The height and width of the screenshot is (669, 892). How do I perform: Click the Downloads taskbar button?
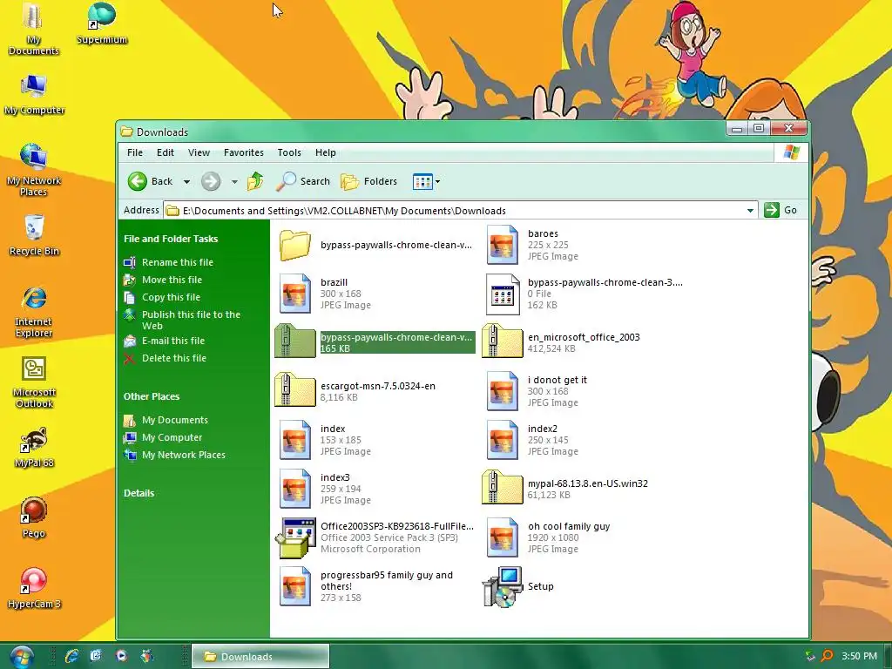(x=260, y=657)
